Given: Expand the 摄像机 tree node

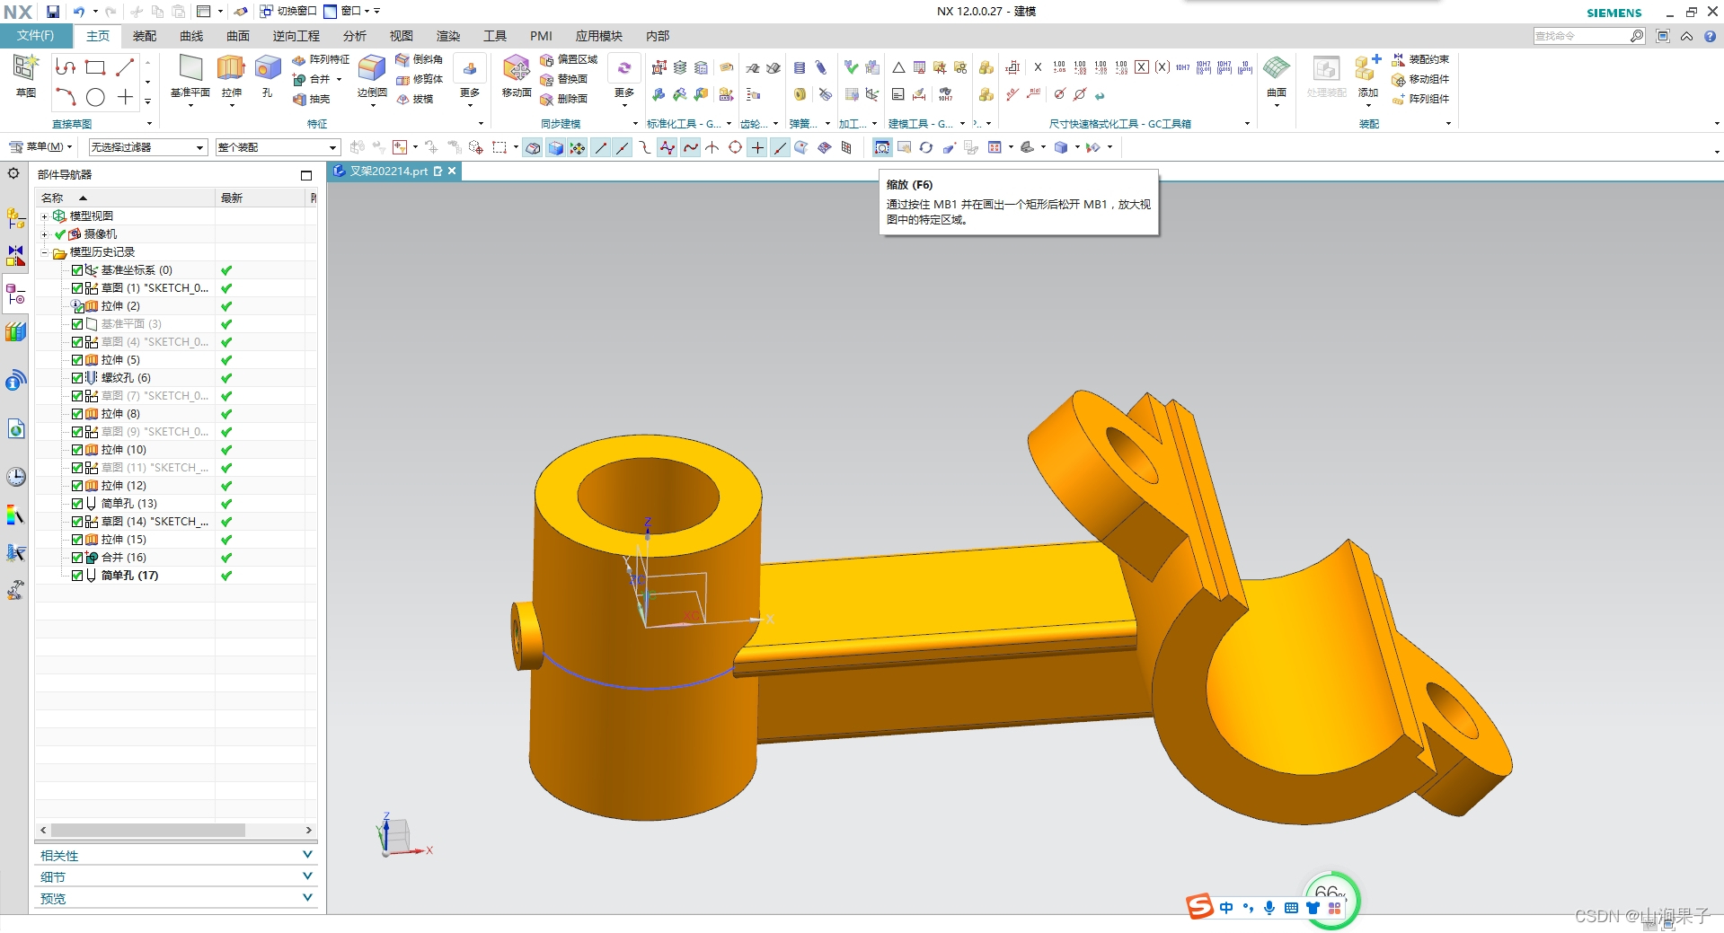Looking at the screenshot, I should 44,234.
